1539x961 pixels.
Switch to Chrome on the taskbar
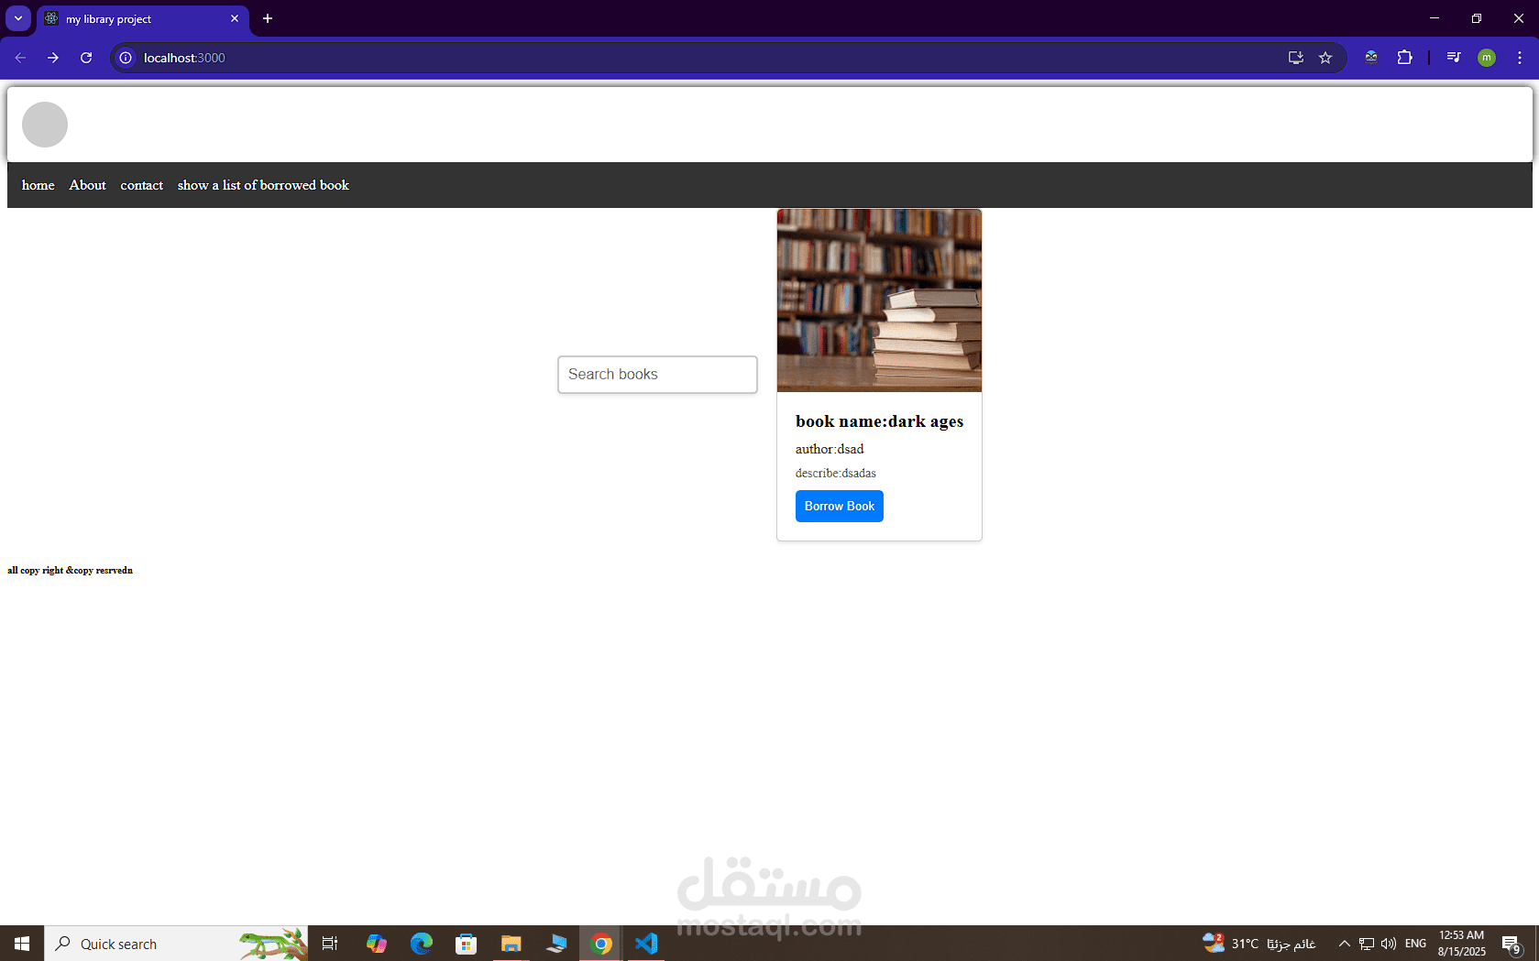pos(601,944)
